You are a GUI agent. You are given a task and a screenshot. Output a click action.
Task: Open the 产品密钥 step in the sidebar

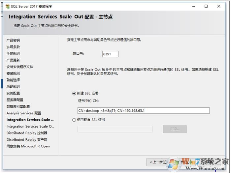click(x=13, y=40)
